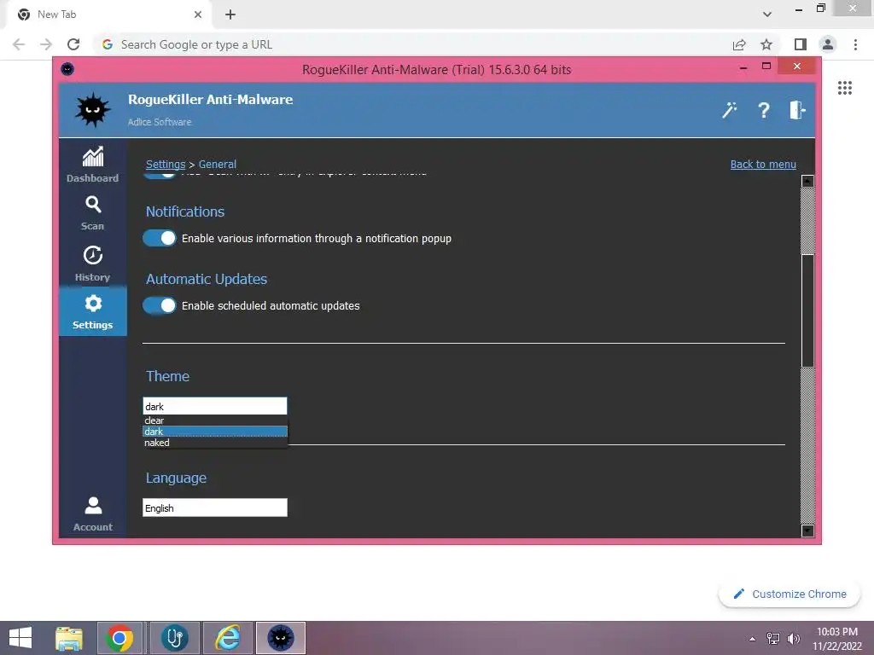Toggle scheduled automatic updates
Viewport: 874px width, 655px height.
click(160, 306)
